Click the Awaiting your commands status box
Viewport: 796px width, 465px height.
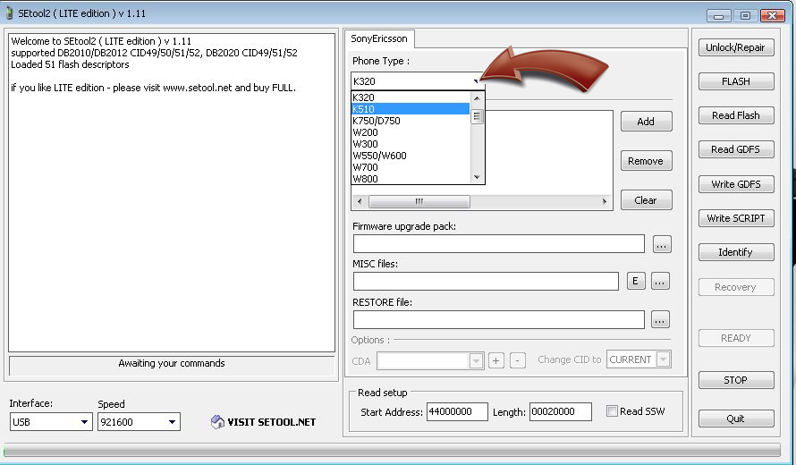(x=172, y=365)
